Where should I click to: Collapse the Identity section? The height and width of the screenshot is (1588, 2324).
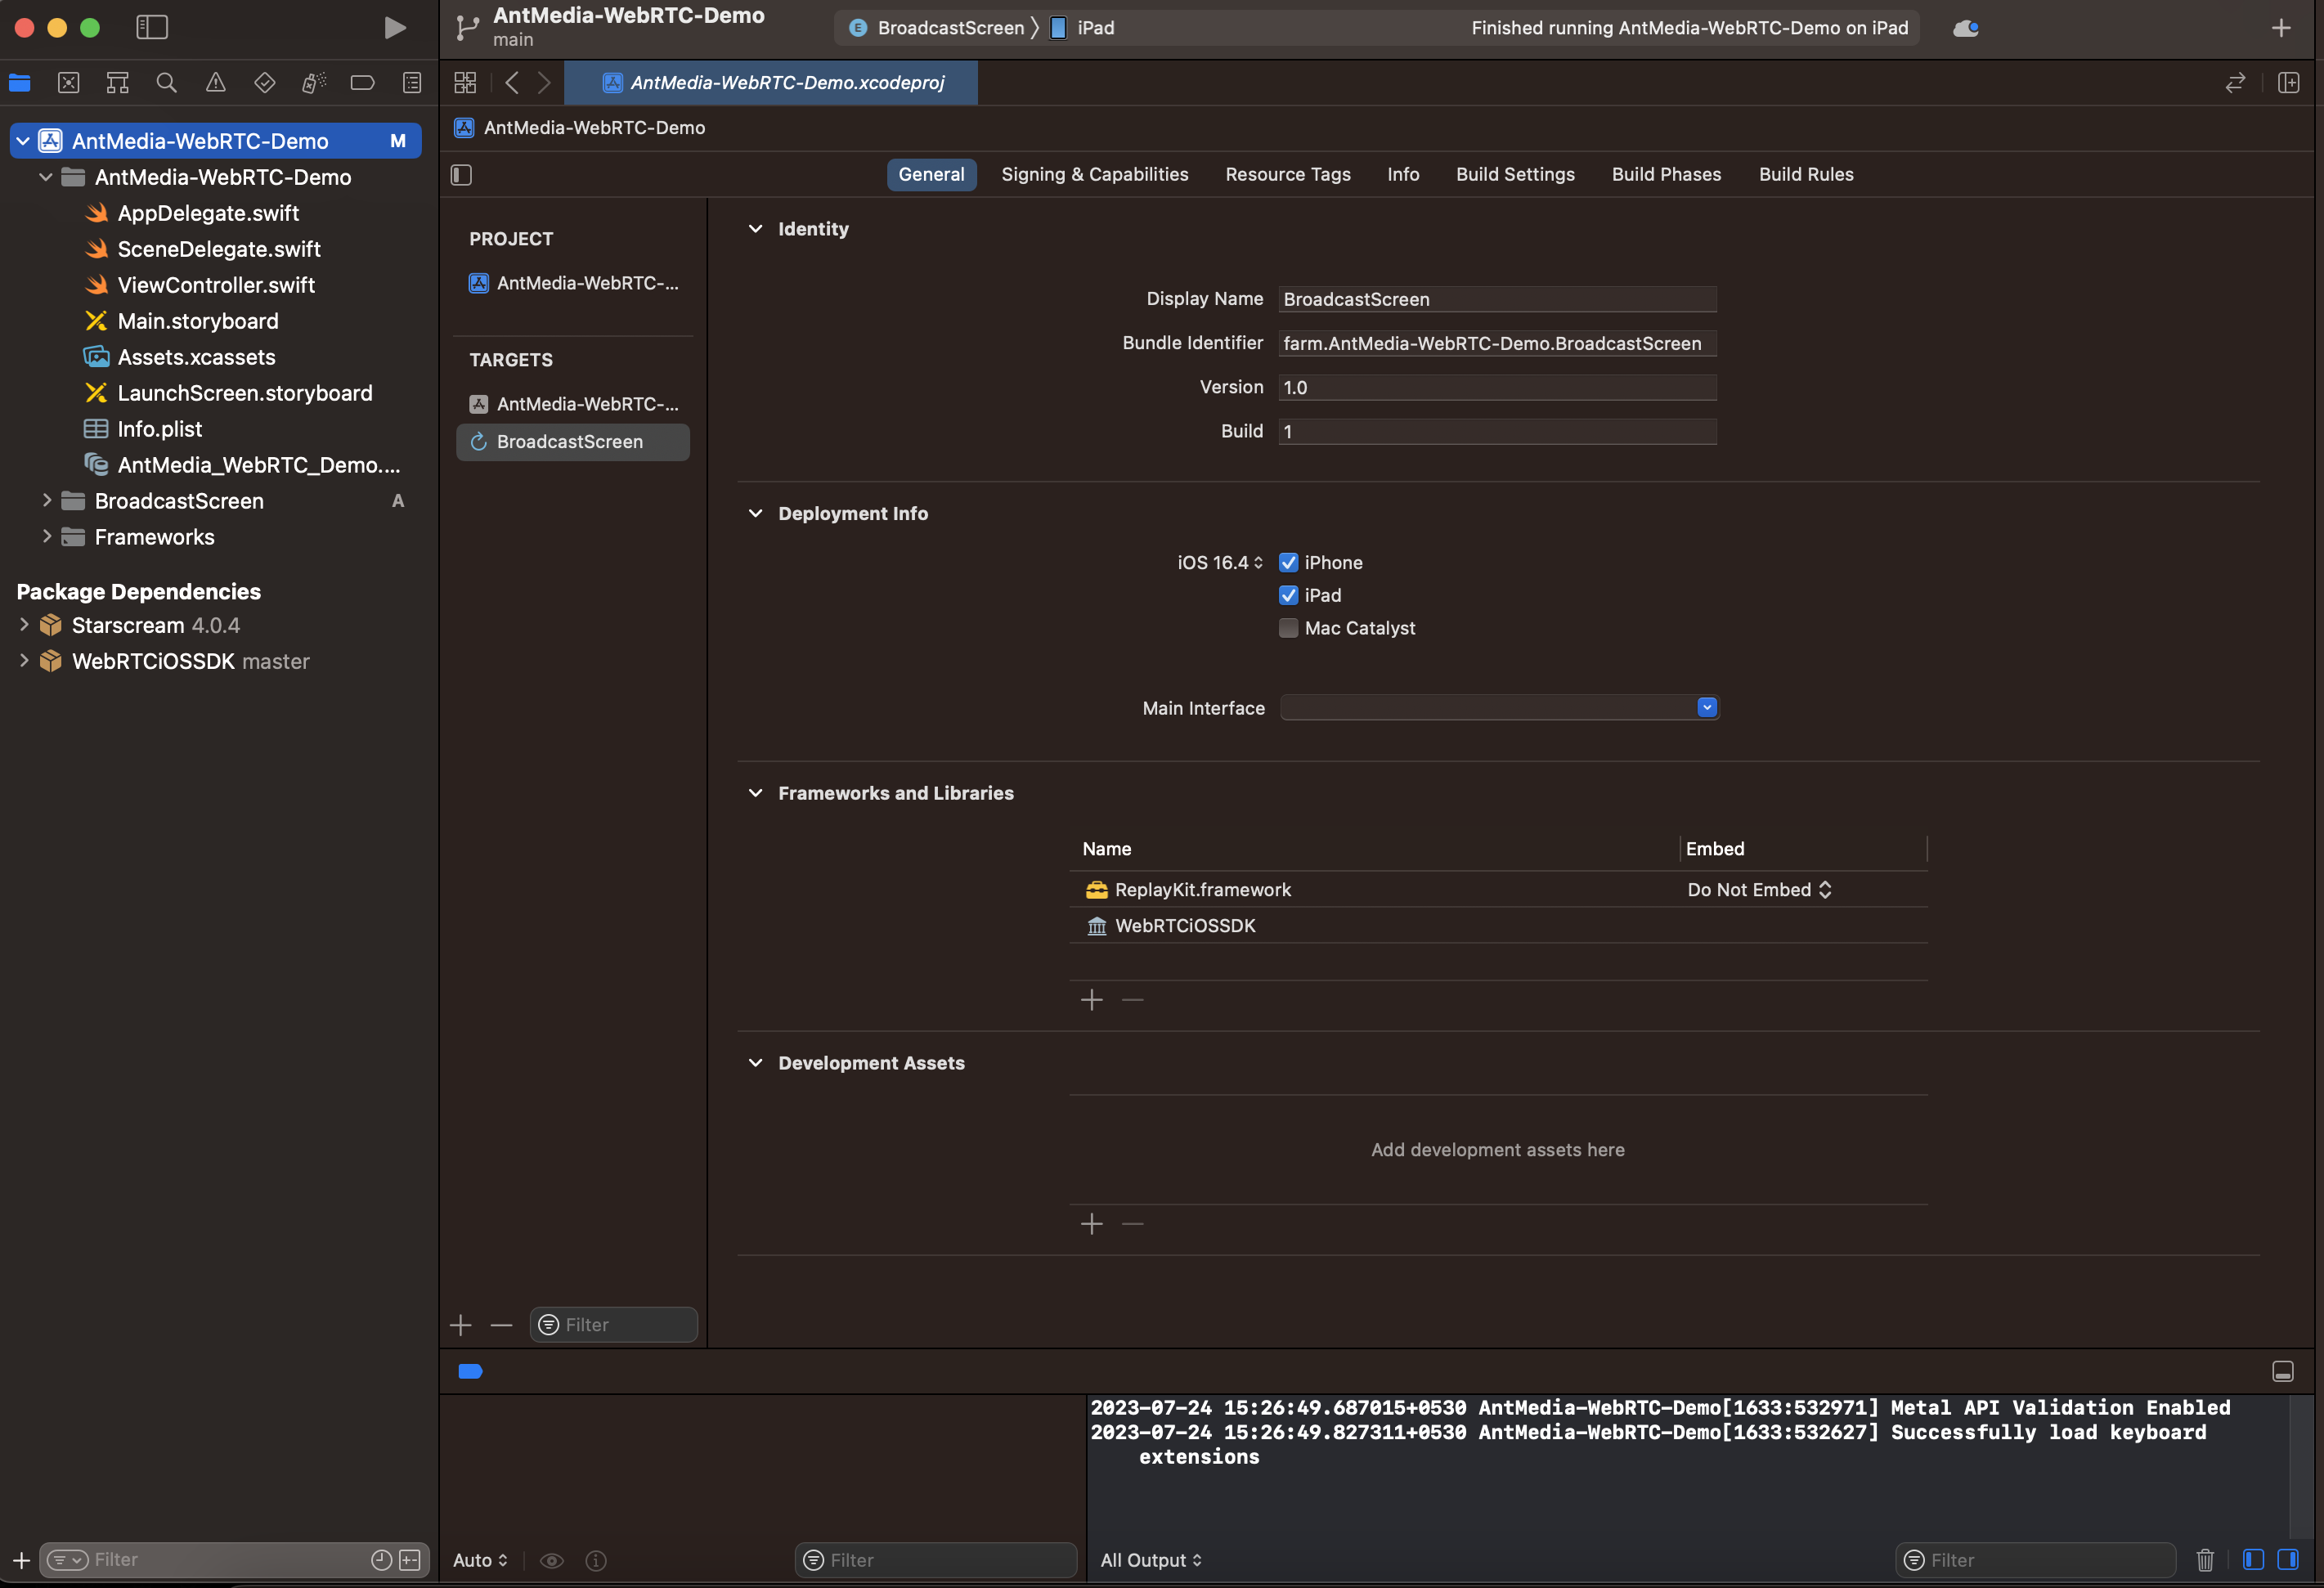755,229
